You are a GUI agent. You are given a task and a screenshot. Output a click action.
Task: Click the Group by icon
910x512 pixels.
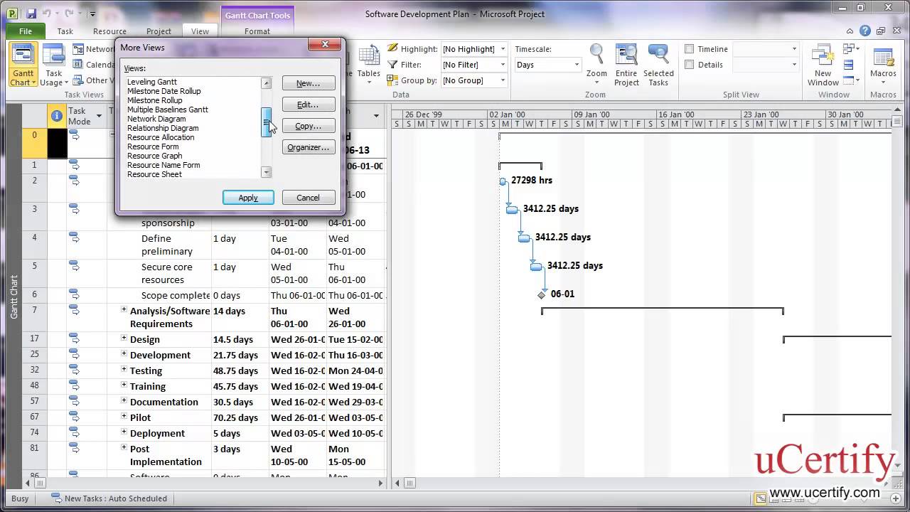(x=392, y=80)
